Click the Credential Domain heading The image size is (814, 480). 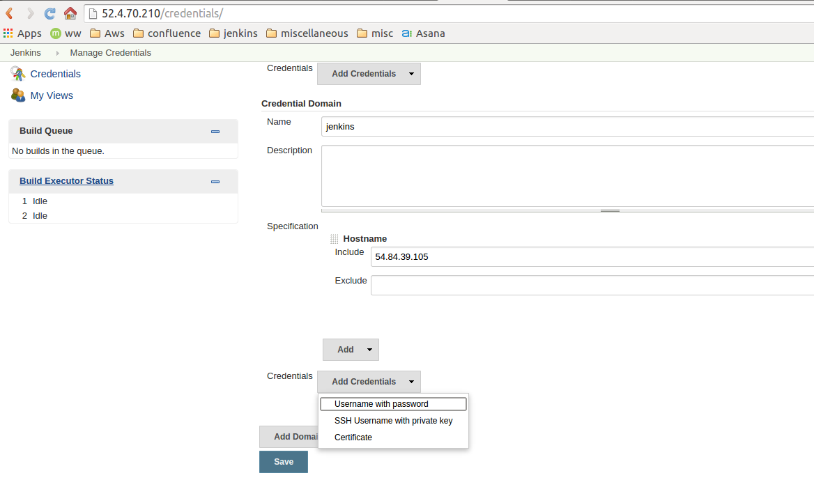click(x=301, y=104)
